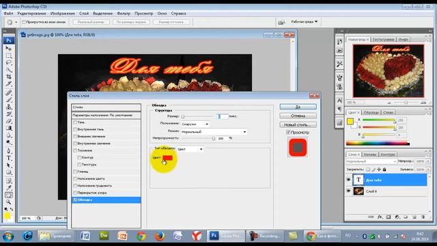Select the Hand tool in toolbox

(x=8, y=195)
